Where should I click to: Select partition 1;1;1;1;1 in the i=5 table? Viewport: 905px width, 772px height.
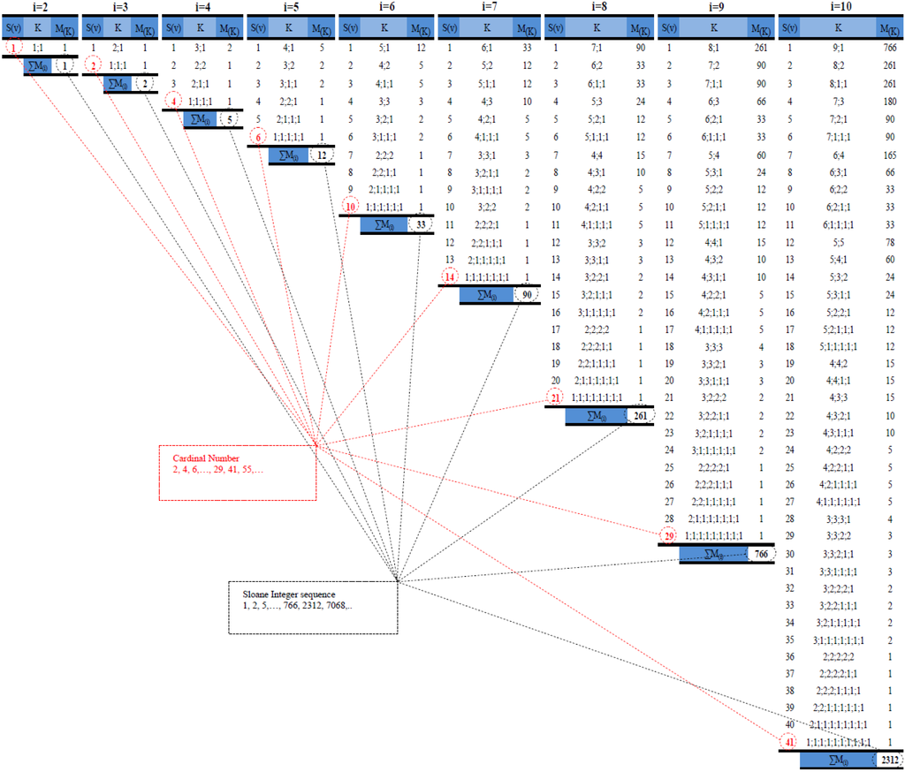click(x=289, y=137)
